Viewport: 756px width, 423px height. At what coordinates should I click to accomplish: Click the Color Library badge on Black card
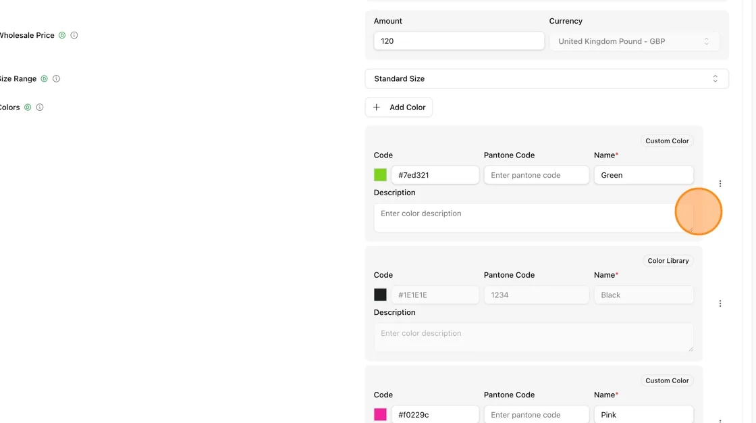point(668,261)
